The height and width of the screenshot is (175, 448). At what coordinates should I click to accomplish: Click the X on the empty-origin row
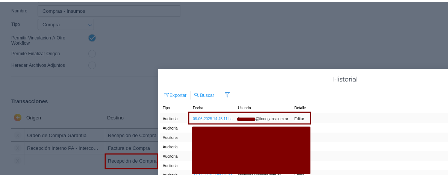click(x=18, y=161)
